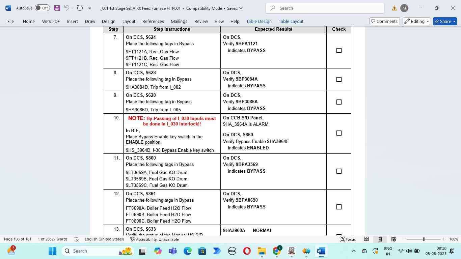
Task: Switch to the Layout tab
Action: coord(129,21)
